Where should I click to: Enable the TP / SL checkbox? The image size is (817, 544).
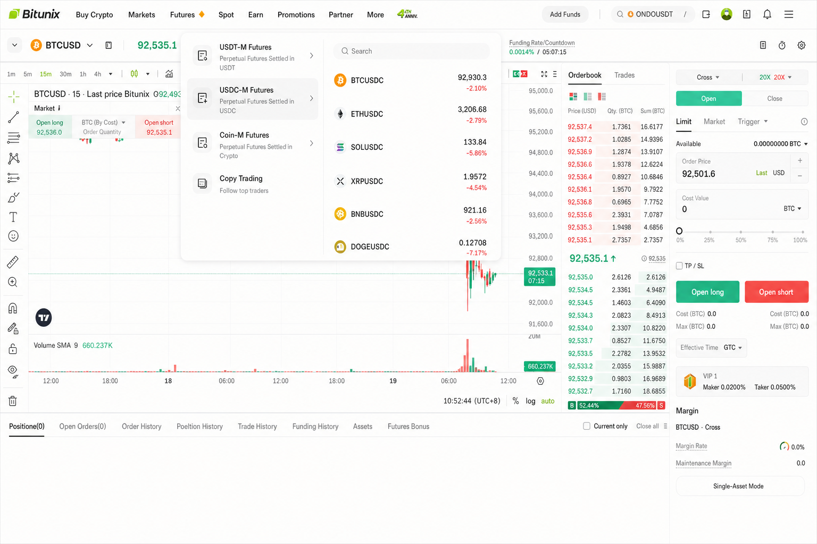point(679,266)
